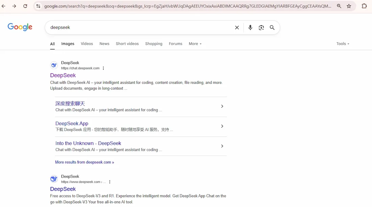The width and height of the screenshot is (372, 207).
Task: Open the second DeepSeek result title link
Action: [x=63, y=189]
